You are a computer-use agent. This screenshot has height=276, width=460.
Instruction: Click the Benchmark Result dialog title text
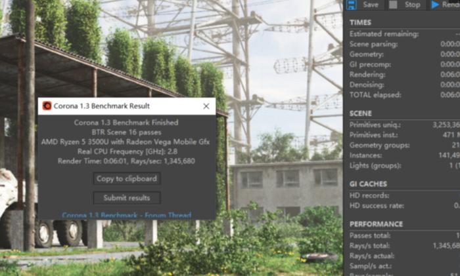[102, 106]
